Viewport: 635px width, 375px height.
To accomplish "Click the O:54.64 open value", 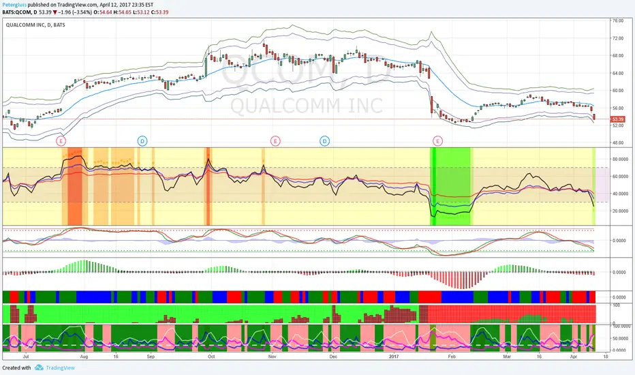I will [x=103, y=12].
